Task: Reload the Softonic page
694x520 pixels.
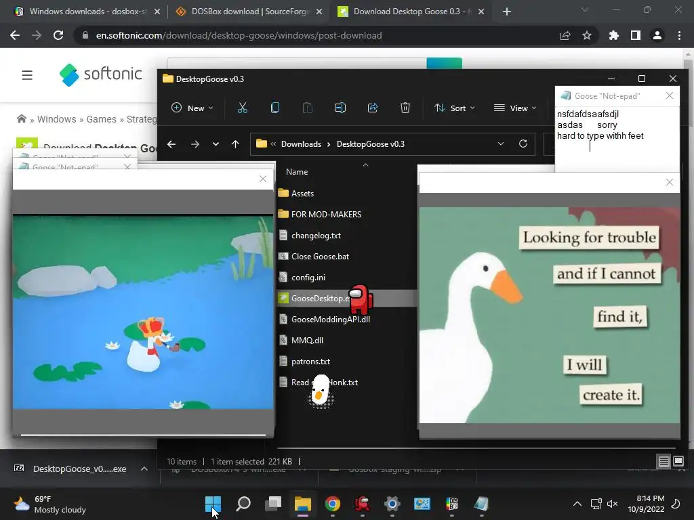Action: 58,35
